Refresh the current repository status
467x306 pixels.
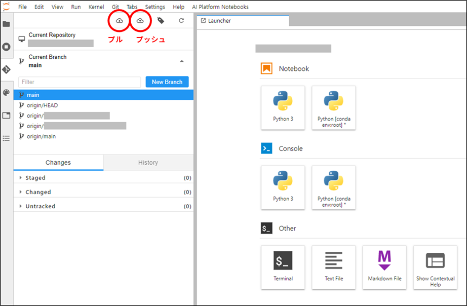pyautogui.click(x=181, y=20)
